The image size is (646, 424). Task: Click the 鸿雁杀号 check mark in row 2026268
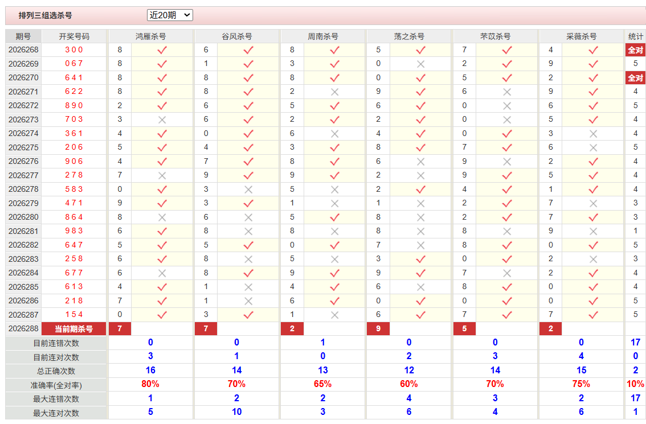(162, 50)
